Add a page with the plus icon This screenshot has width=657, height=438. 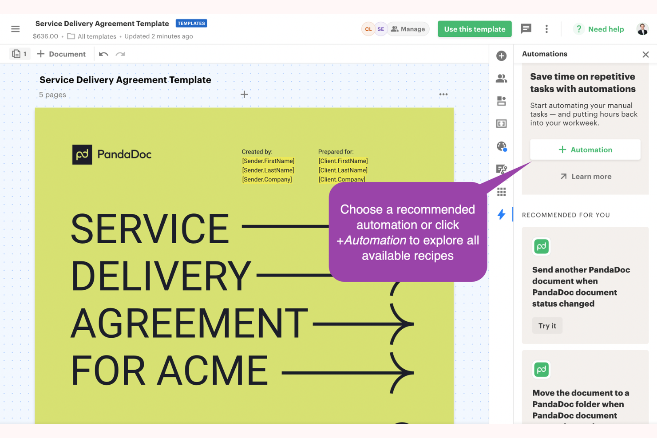(x=244, y=95)
